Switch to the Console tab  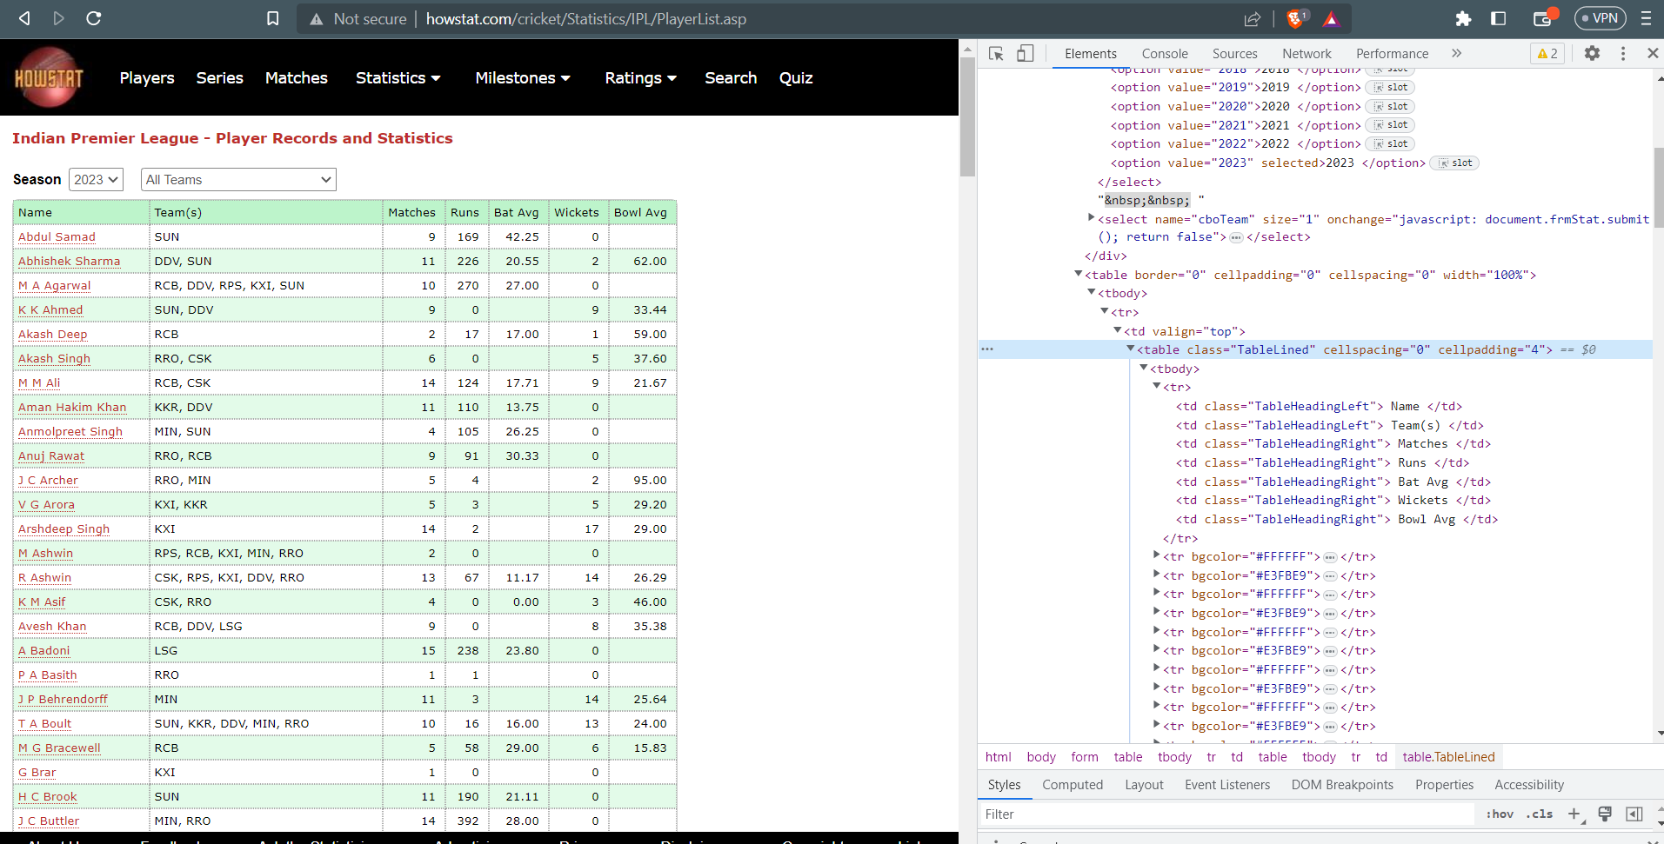(x=1165, y=53)
